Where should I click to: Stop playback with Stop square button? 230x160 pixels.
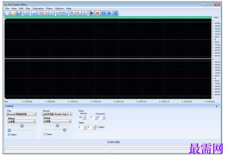pos(116,13)
